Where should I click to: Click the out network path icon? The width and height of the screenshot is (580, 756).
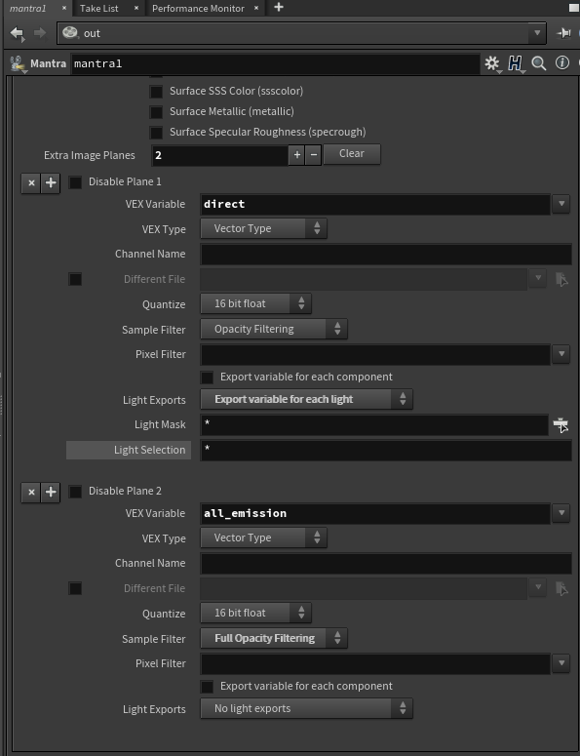coord(70,33)
